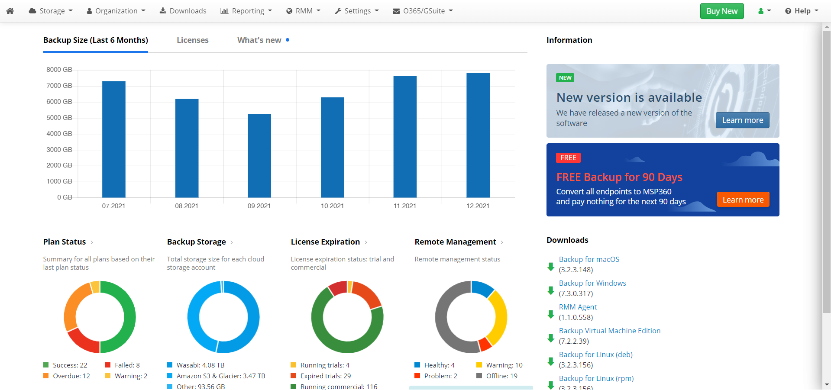831x390 pixels.
Task: Open the Storage dropdown menu
Action: [x=51, y=11]
